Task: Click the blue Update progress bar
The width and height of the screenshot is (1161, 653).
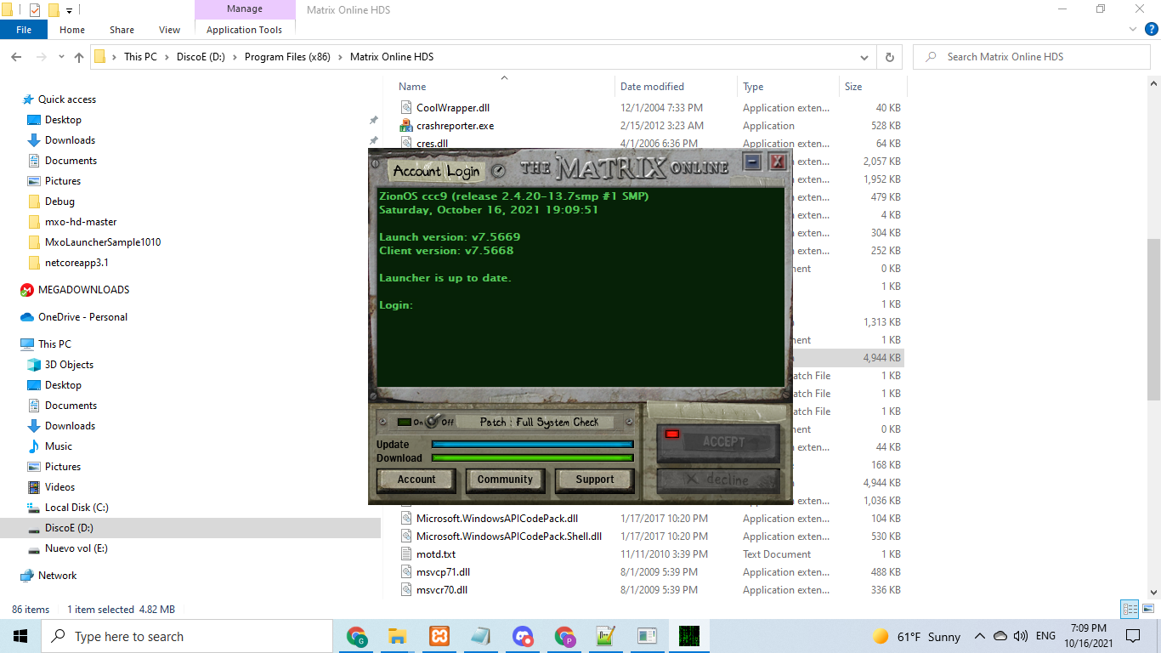Action: coord(532,444)
